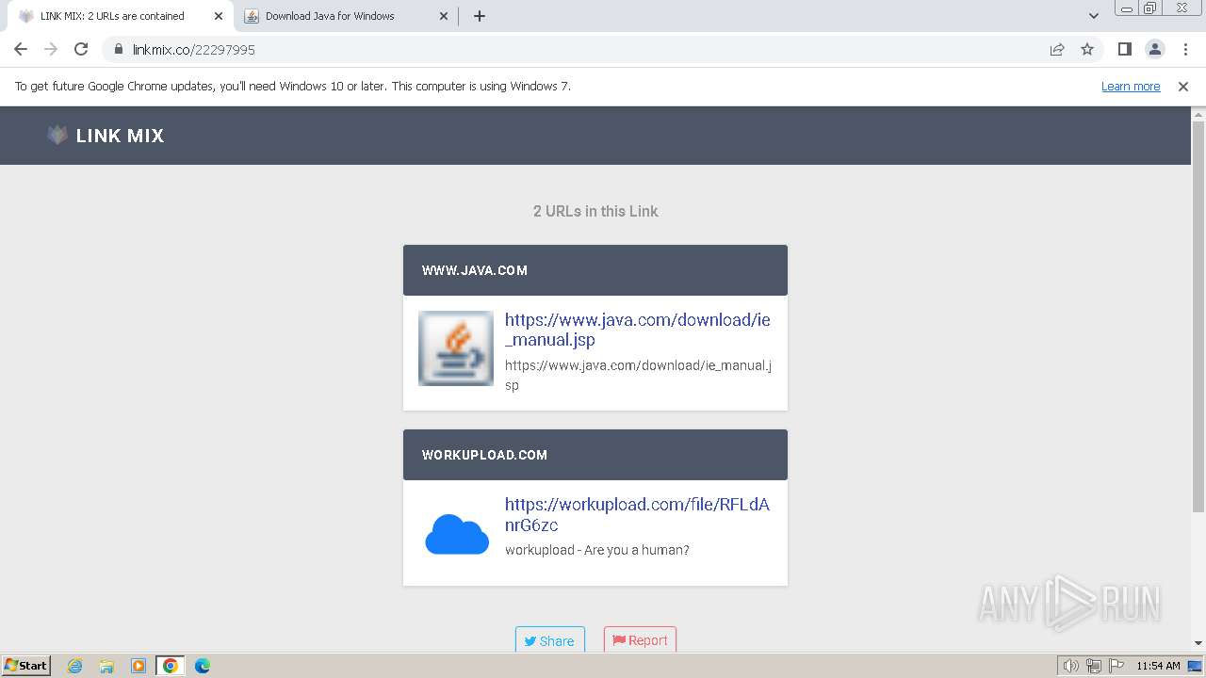
Task: Go back to the previous page
Action: tap(21, 49)
